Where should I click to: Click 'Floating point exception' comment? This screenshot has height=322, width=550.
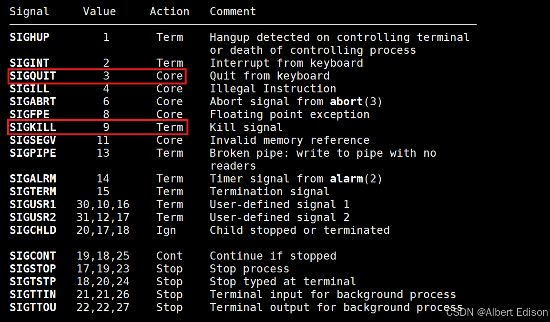click(x=290, y=115)
